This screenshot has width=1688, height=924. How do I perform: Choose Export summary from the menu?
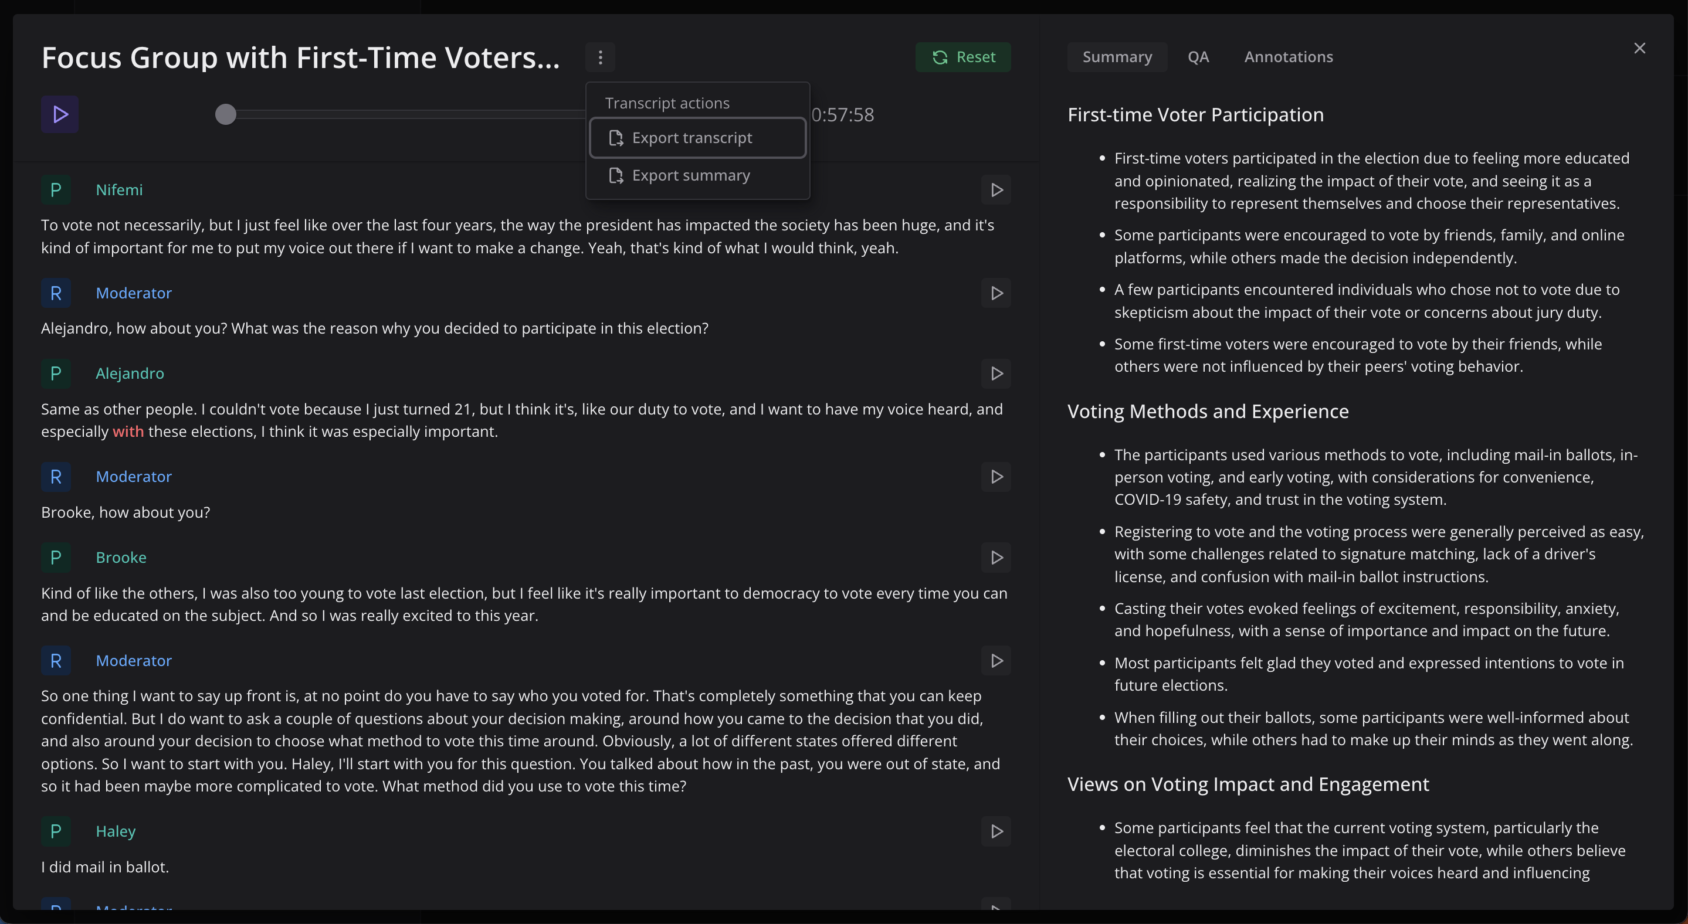697,175
